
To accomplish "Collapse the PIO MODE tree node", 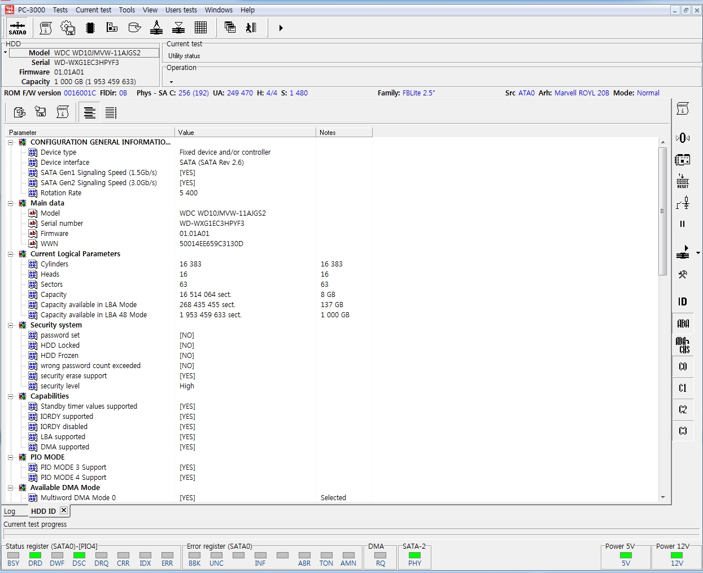I will coord(10,457).
